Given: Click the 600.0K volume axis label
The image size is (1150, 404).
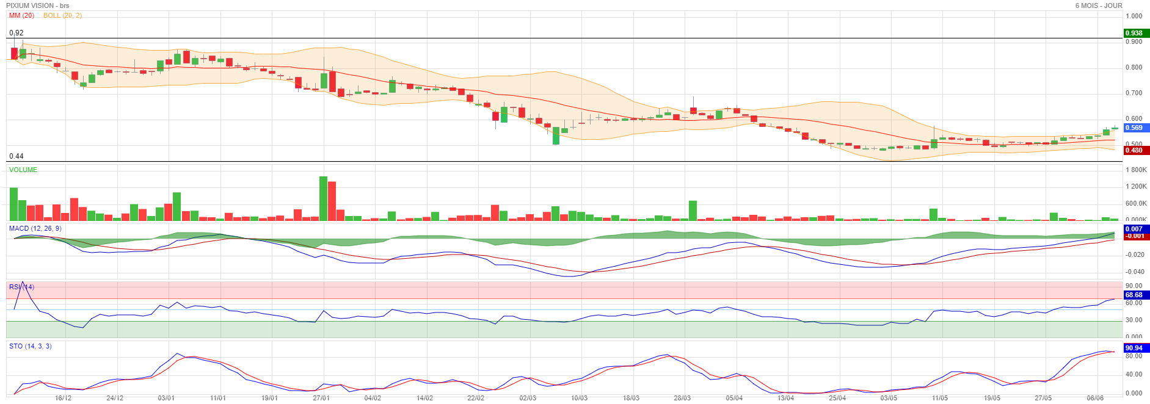Looking at the screenshot, I should pos(1136,203).
